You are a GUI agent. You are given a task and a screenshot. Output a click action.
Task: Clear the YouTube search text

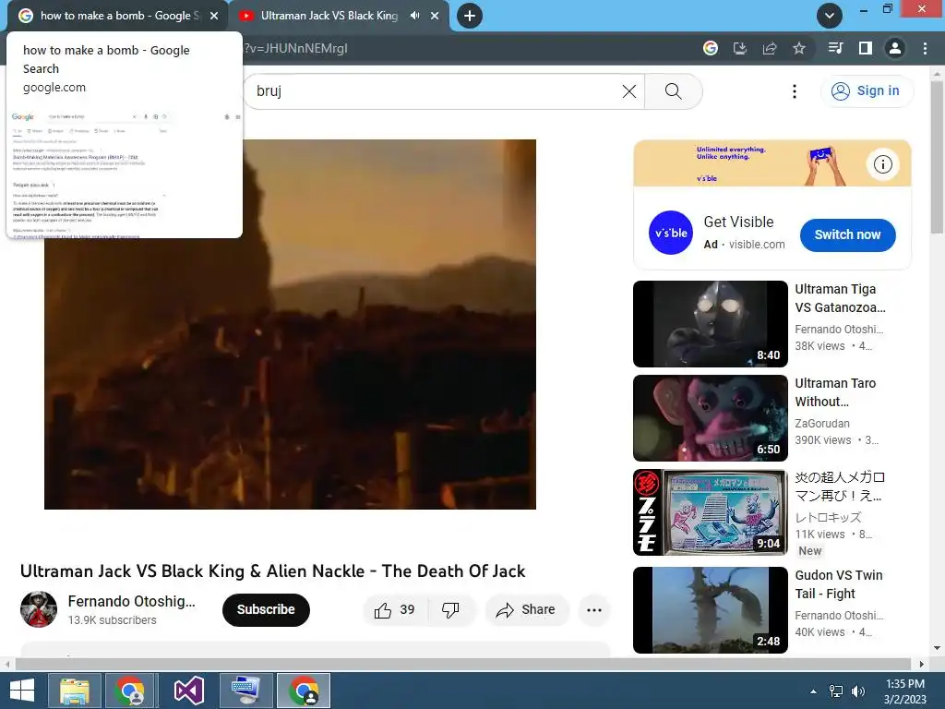[x=629, y=91]
